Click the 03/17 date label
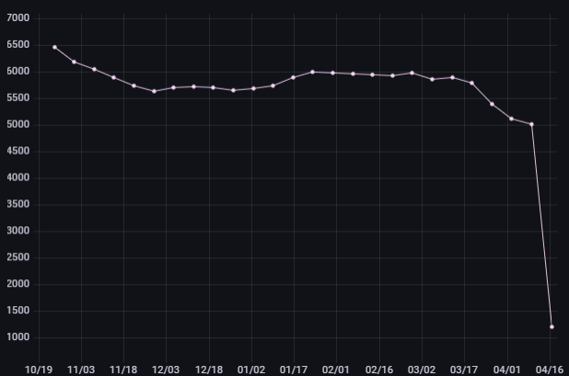The width and height of the screenshot is (569, 376). [x=464, y=370]
